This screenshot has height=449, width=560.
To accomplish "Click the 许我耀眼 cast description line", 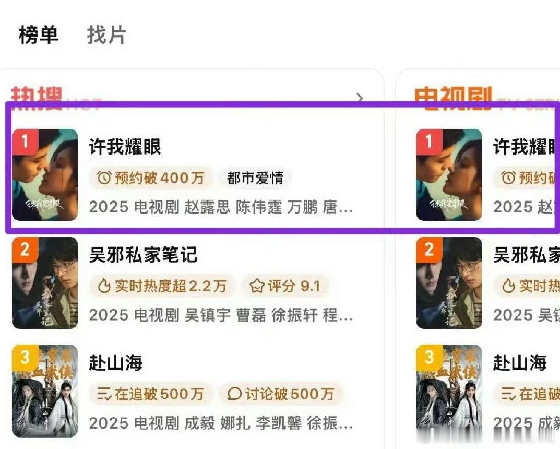I will [x=221, y=207].
